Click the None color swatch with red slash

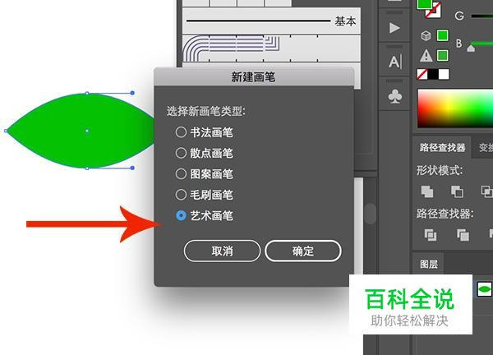pos(422,74)
